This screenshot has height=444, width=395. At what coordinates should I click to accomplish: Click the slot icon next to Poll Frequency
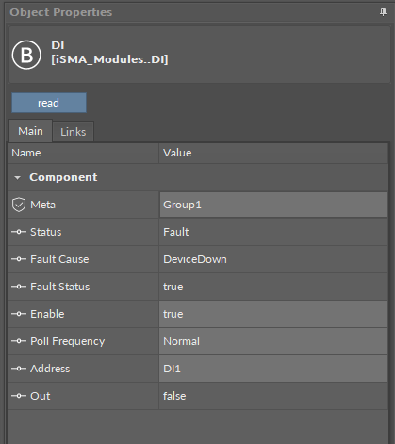point(19,341)
